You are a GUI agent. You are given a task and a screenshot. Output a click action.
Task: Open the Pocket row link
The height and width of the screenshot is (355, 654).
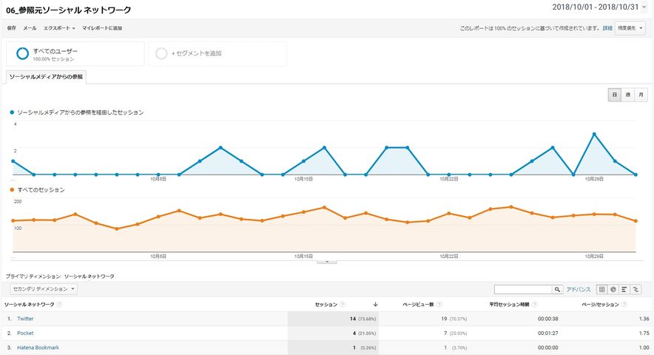(x=25, y=334)
